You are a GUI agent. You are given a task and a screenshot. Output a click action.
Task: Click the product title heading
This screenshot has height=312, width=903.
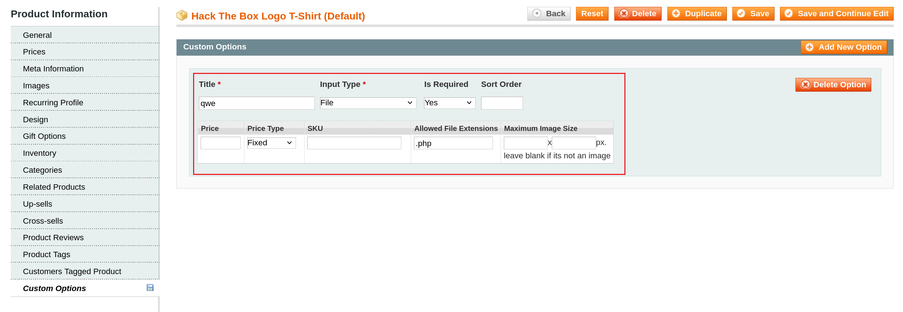(278, 16)
